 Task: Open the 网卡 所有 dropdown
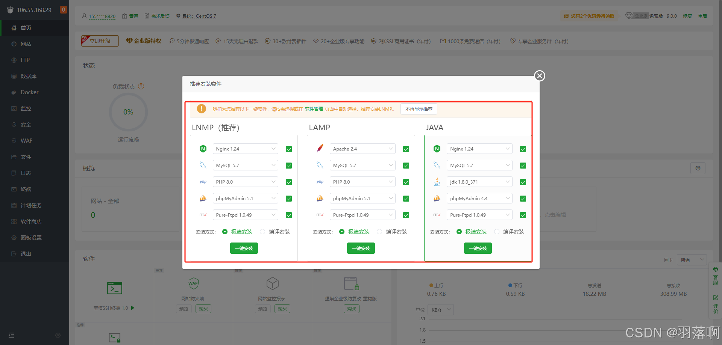[x=692, y=260]
